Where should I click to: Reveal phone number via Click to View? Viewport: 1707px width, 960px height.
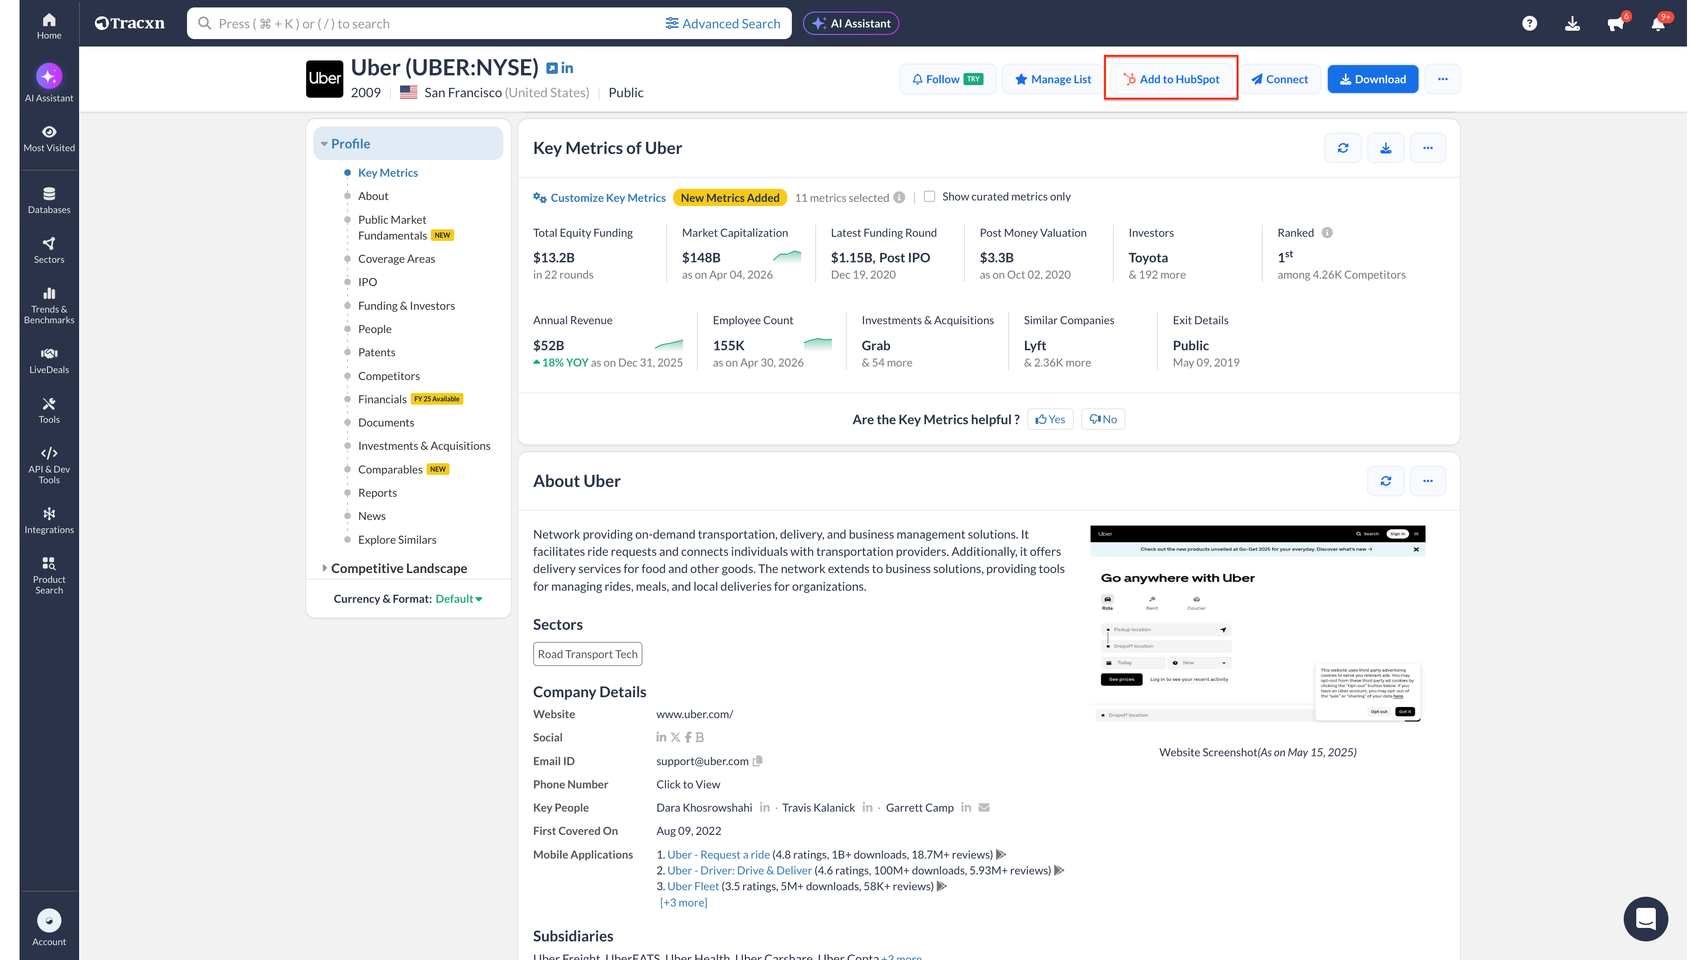[688, 784]
